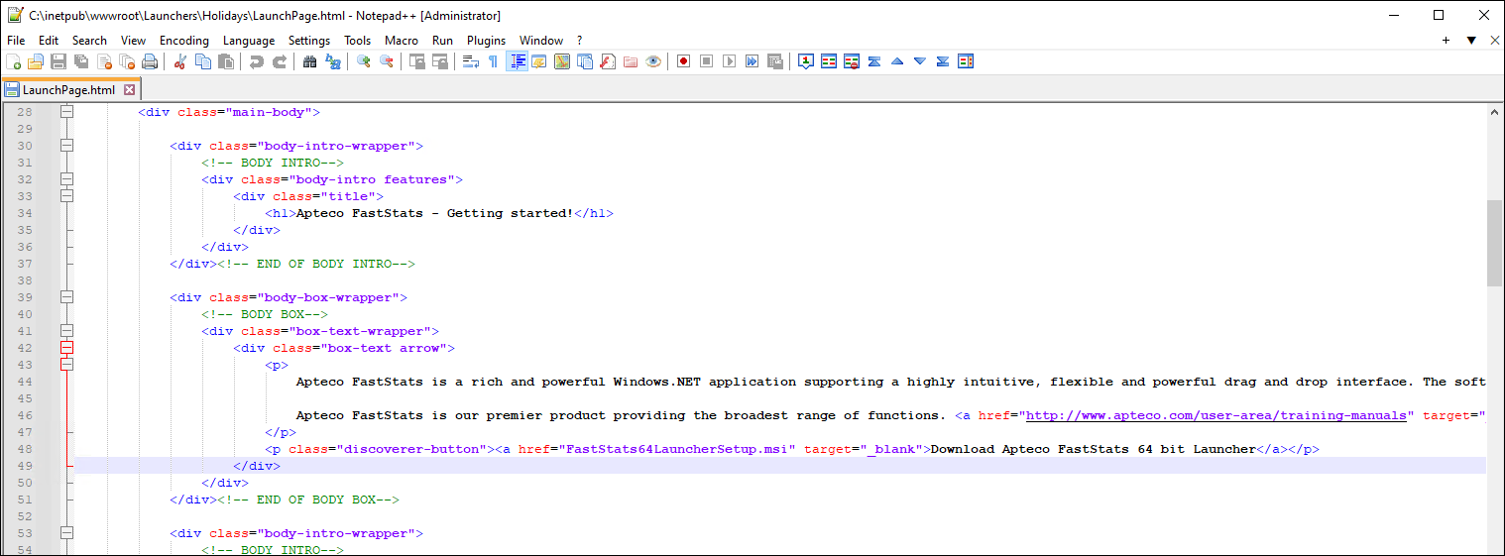The height and width of the screenshot is (556, 1505).
Task: Open the Language menu
Action: [x=249, y=41]
